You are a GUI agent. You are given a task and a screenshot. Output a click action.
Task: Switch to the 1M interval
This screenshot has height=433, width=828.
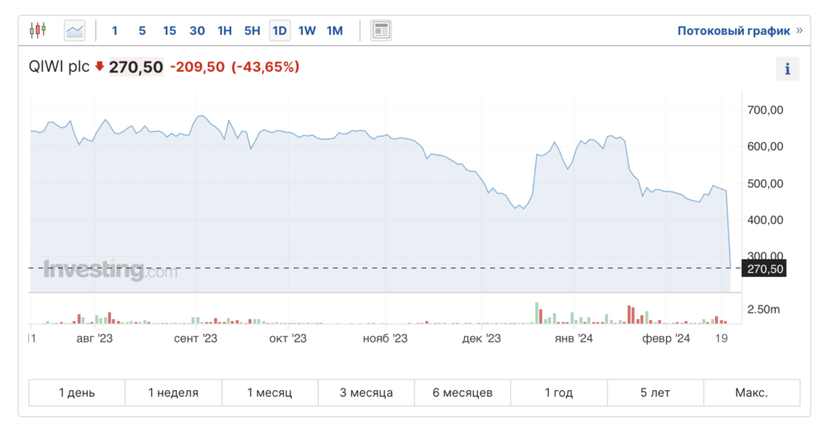click(335, 31)
